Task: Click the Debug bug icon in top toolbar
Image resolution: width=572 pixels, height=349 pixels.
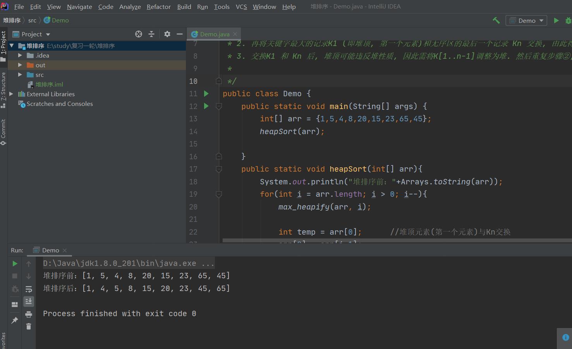Action: 569,20
